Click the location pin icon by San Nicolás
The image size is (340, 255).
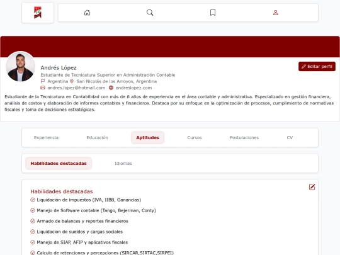click(x=72, y=81)
